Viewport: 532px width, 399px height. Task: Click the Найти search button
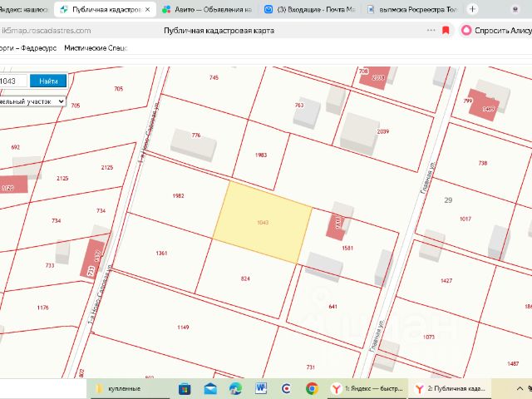coord(48,81)
